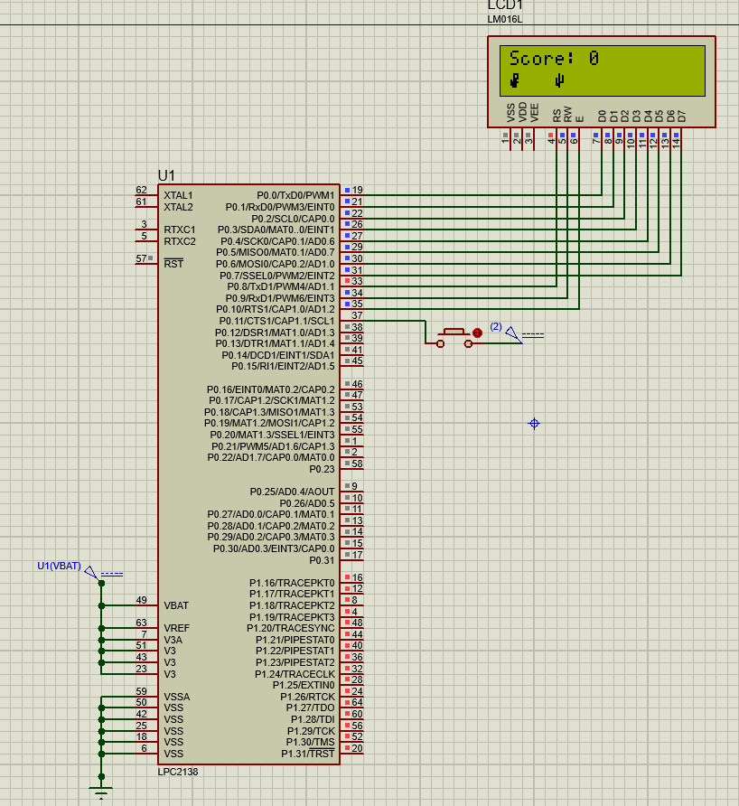Click U1 pin number 19 stub
739x806 pixels.
[x=357, y=190]
